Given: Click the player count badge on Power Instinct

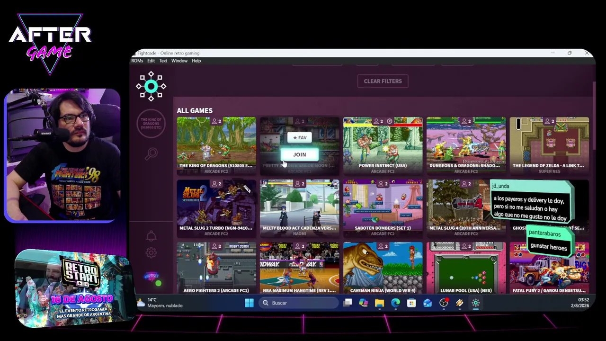Looking at the screenshot, I should [x=379, y=121].
